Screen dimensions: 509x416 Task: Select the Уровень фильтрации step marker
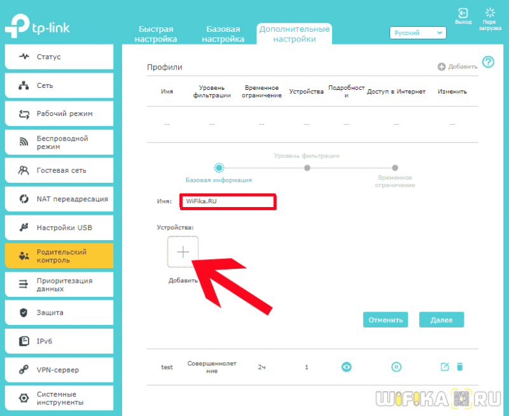pos(307,168)
